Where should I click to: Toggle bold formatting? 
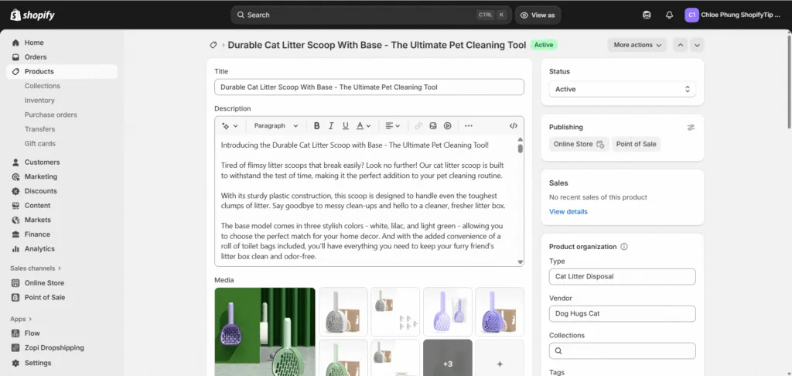[x=316, y=126]
